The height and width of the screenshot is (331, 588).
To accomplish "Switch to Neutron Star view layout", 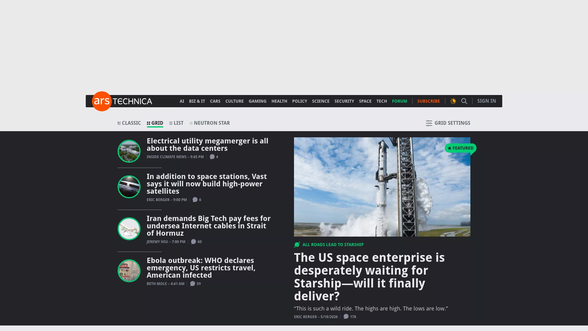I will [x=210, y=123].
